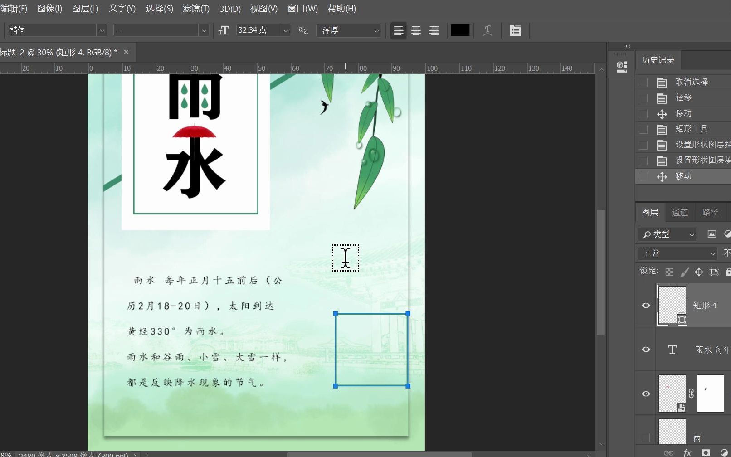The image size is (731, 457).
Task: Select history state 设置形状图层描边
Action: click(703, 145)
